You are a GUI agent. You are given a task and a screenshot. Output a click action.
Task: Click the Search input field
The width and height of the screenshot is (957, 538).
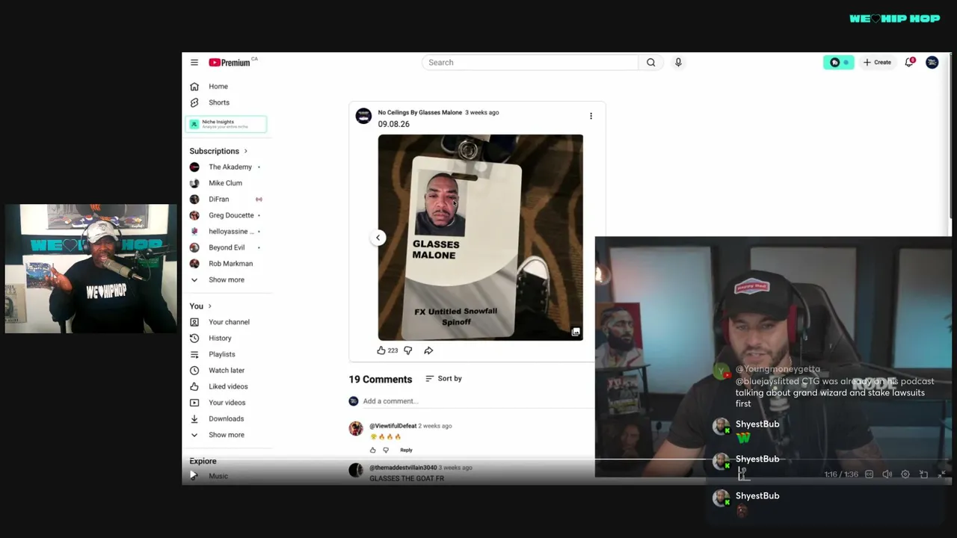(x=530, y=63)
